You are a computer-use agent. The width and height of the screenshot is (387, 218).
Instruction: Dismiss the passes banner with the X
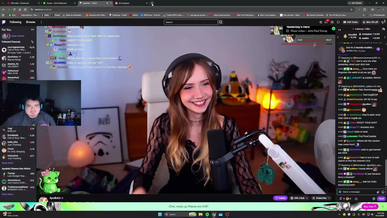coord(382,206)
